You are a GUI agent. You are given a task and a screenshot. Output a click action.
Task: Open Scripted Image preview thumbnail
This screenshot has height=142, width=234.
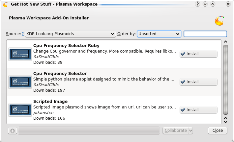pyautogui.click(x=20, y=110)
